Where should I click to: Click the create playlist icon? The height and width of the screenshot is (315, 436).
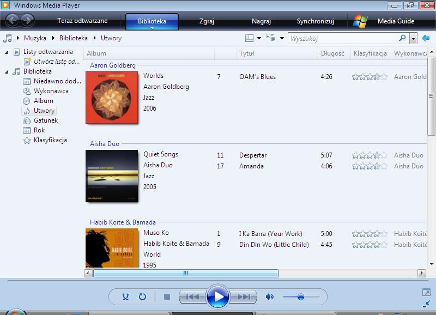click(x=27, y=61)
